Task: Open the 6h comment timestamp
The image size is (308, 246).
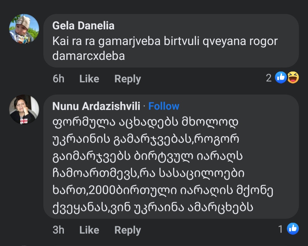Action: (58, 79)
